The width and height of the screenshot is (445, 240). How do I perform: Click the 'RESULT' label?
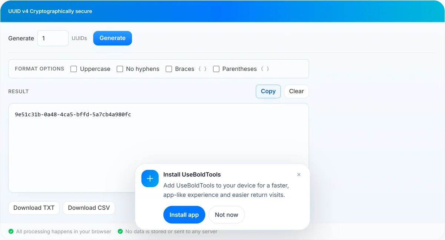coord(19,91)
